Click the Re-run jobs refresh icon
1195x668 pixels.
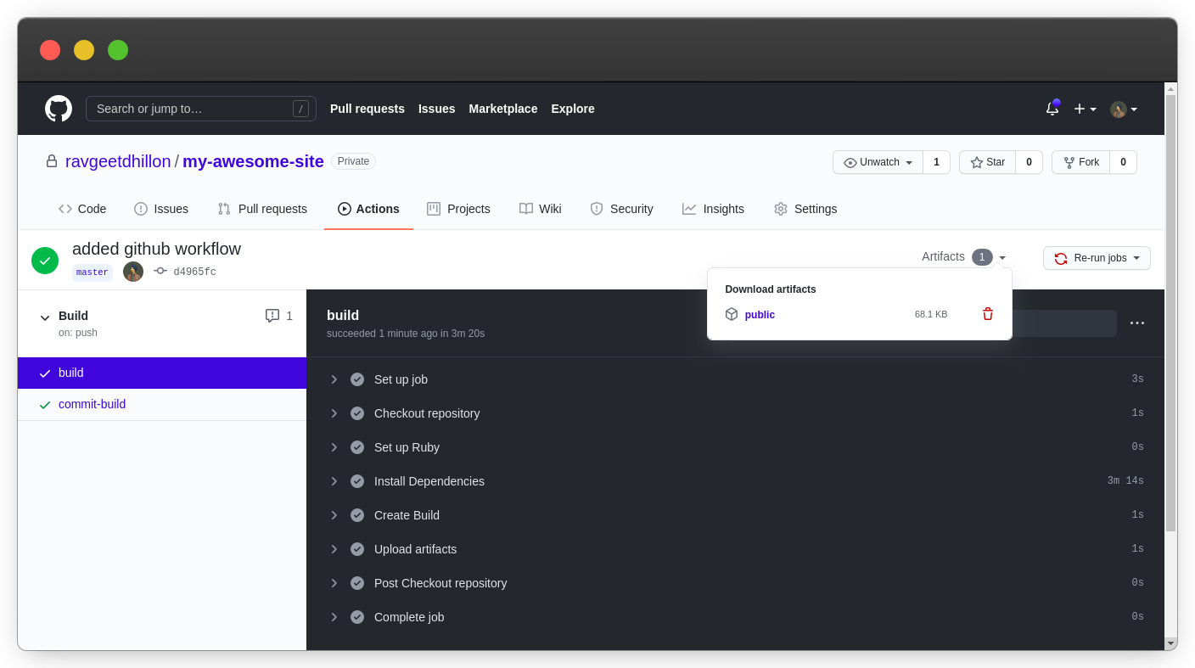point(1060,258)
